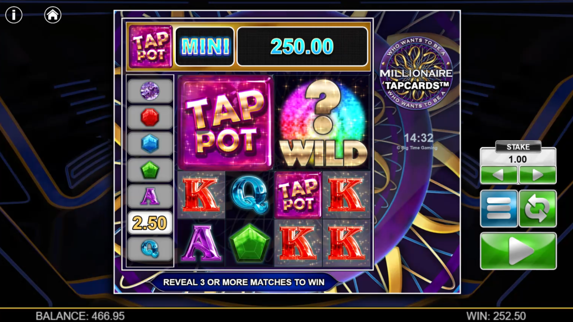This screenshot has height=322, width=573.
Task: Open the blue hamburger menu button
Action: [x=499, y=208]
